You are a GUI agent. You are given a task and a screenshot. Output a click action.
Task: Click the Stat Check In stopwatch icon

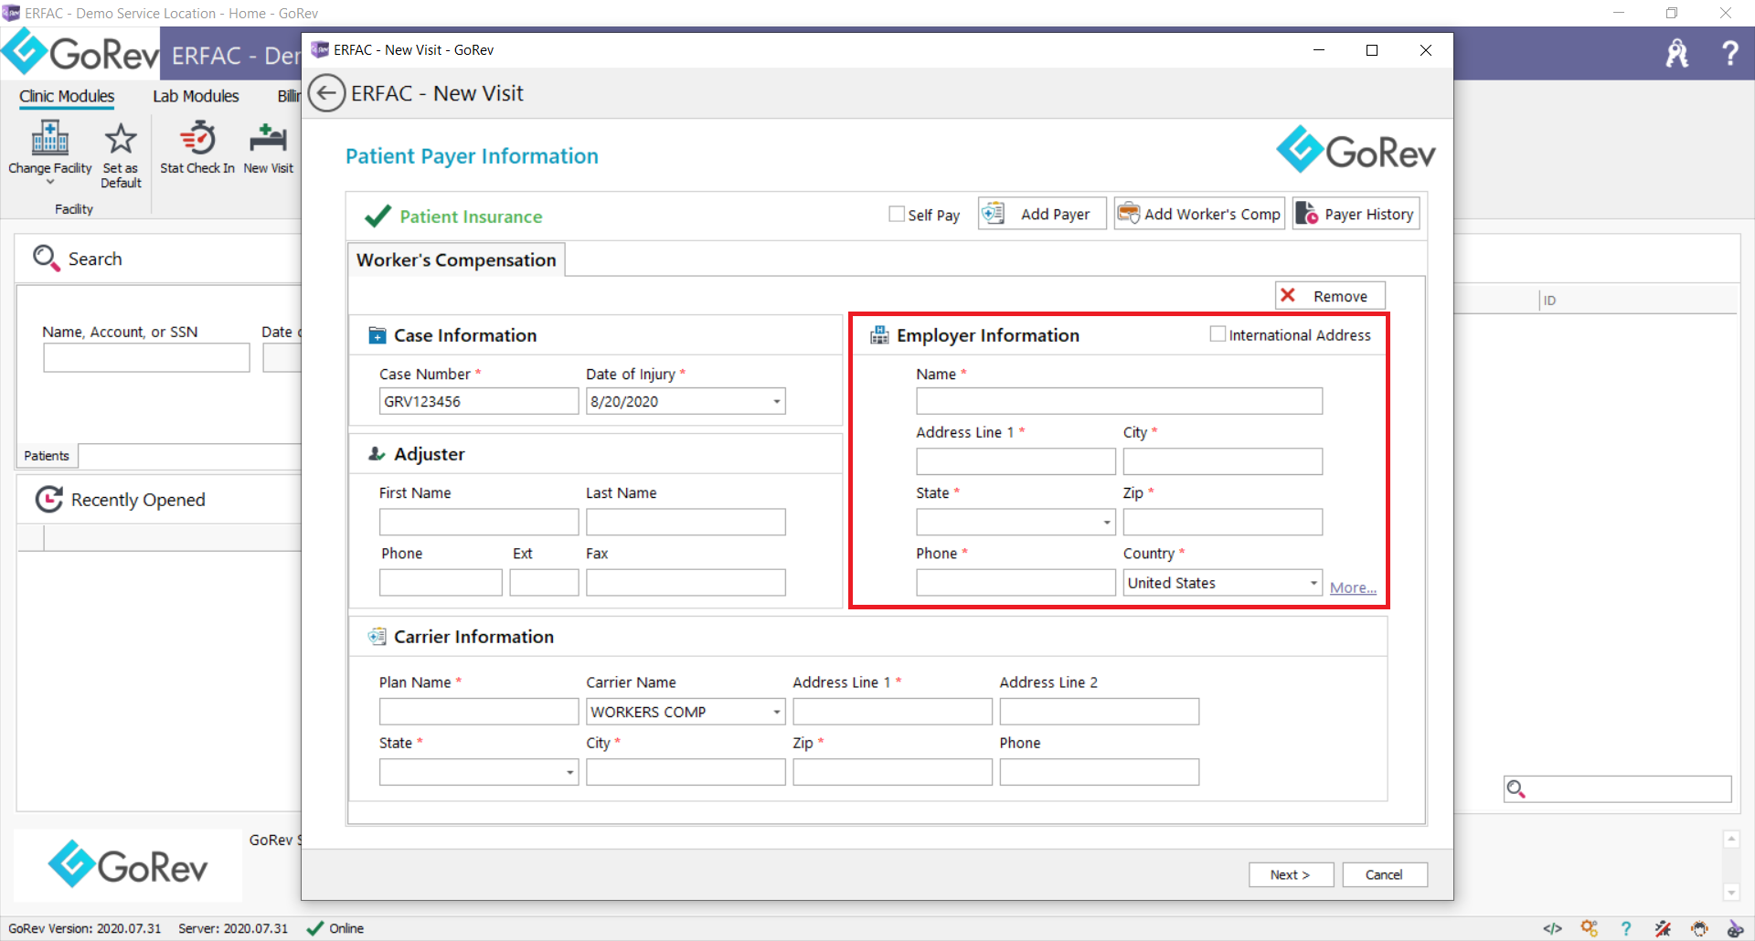click(197, 139)
